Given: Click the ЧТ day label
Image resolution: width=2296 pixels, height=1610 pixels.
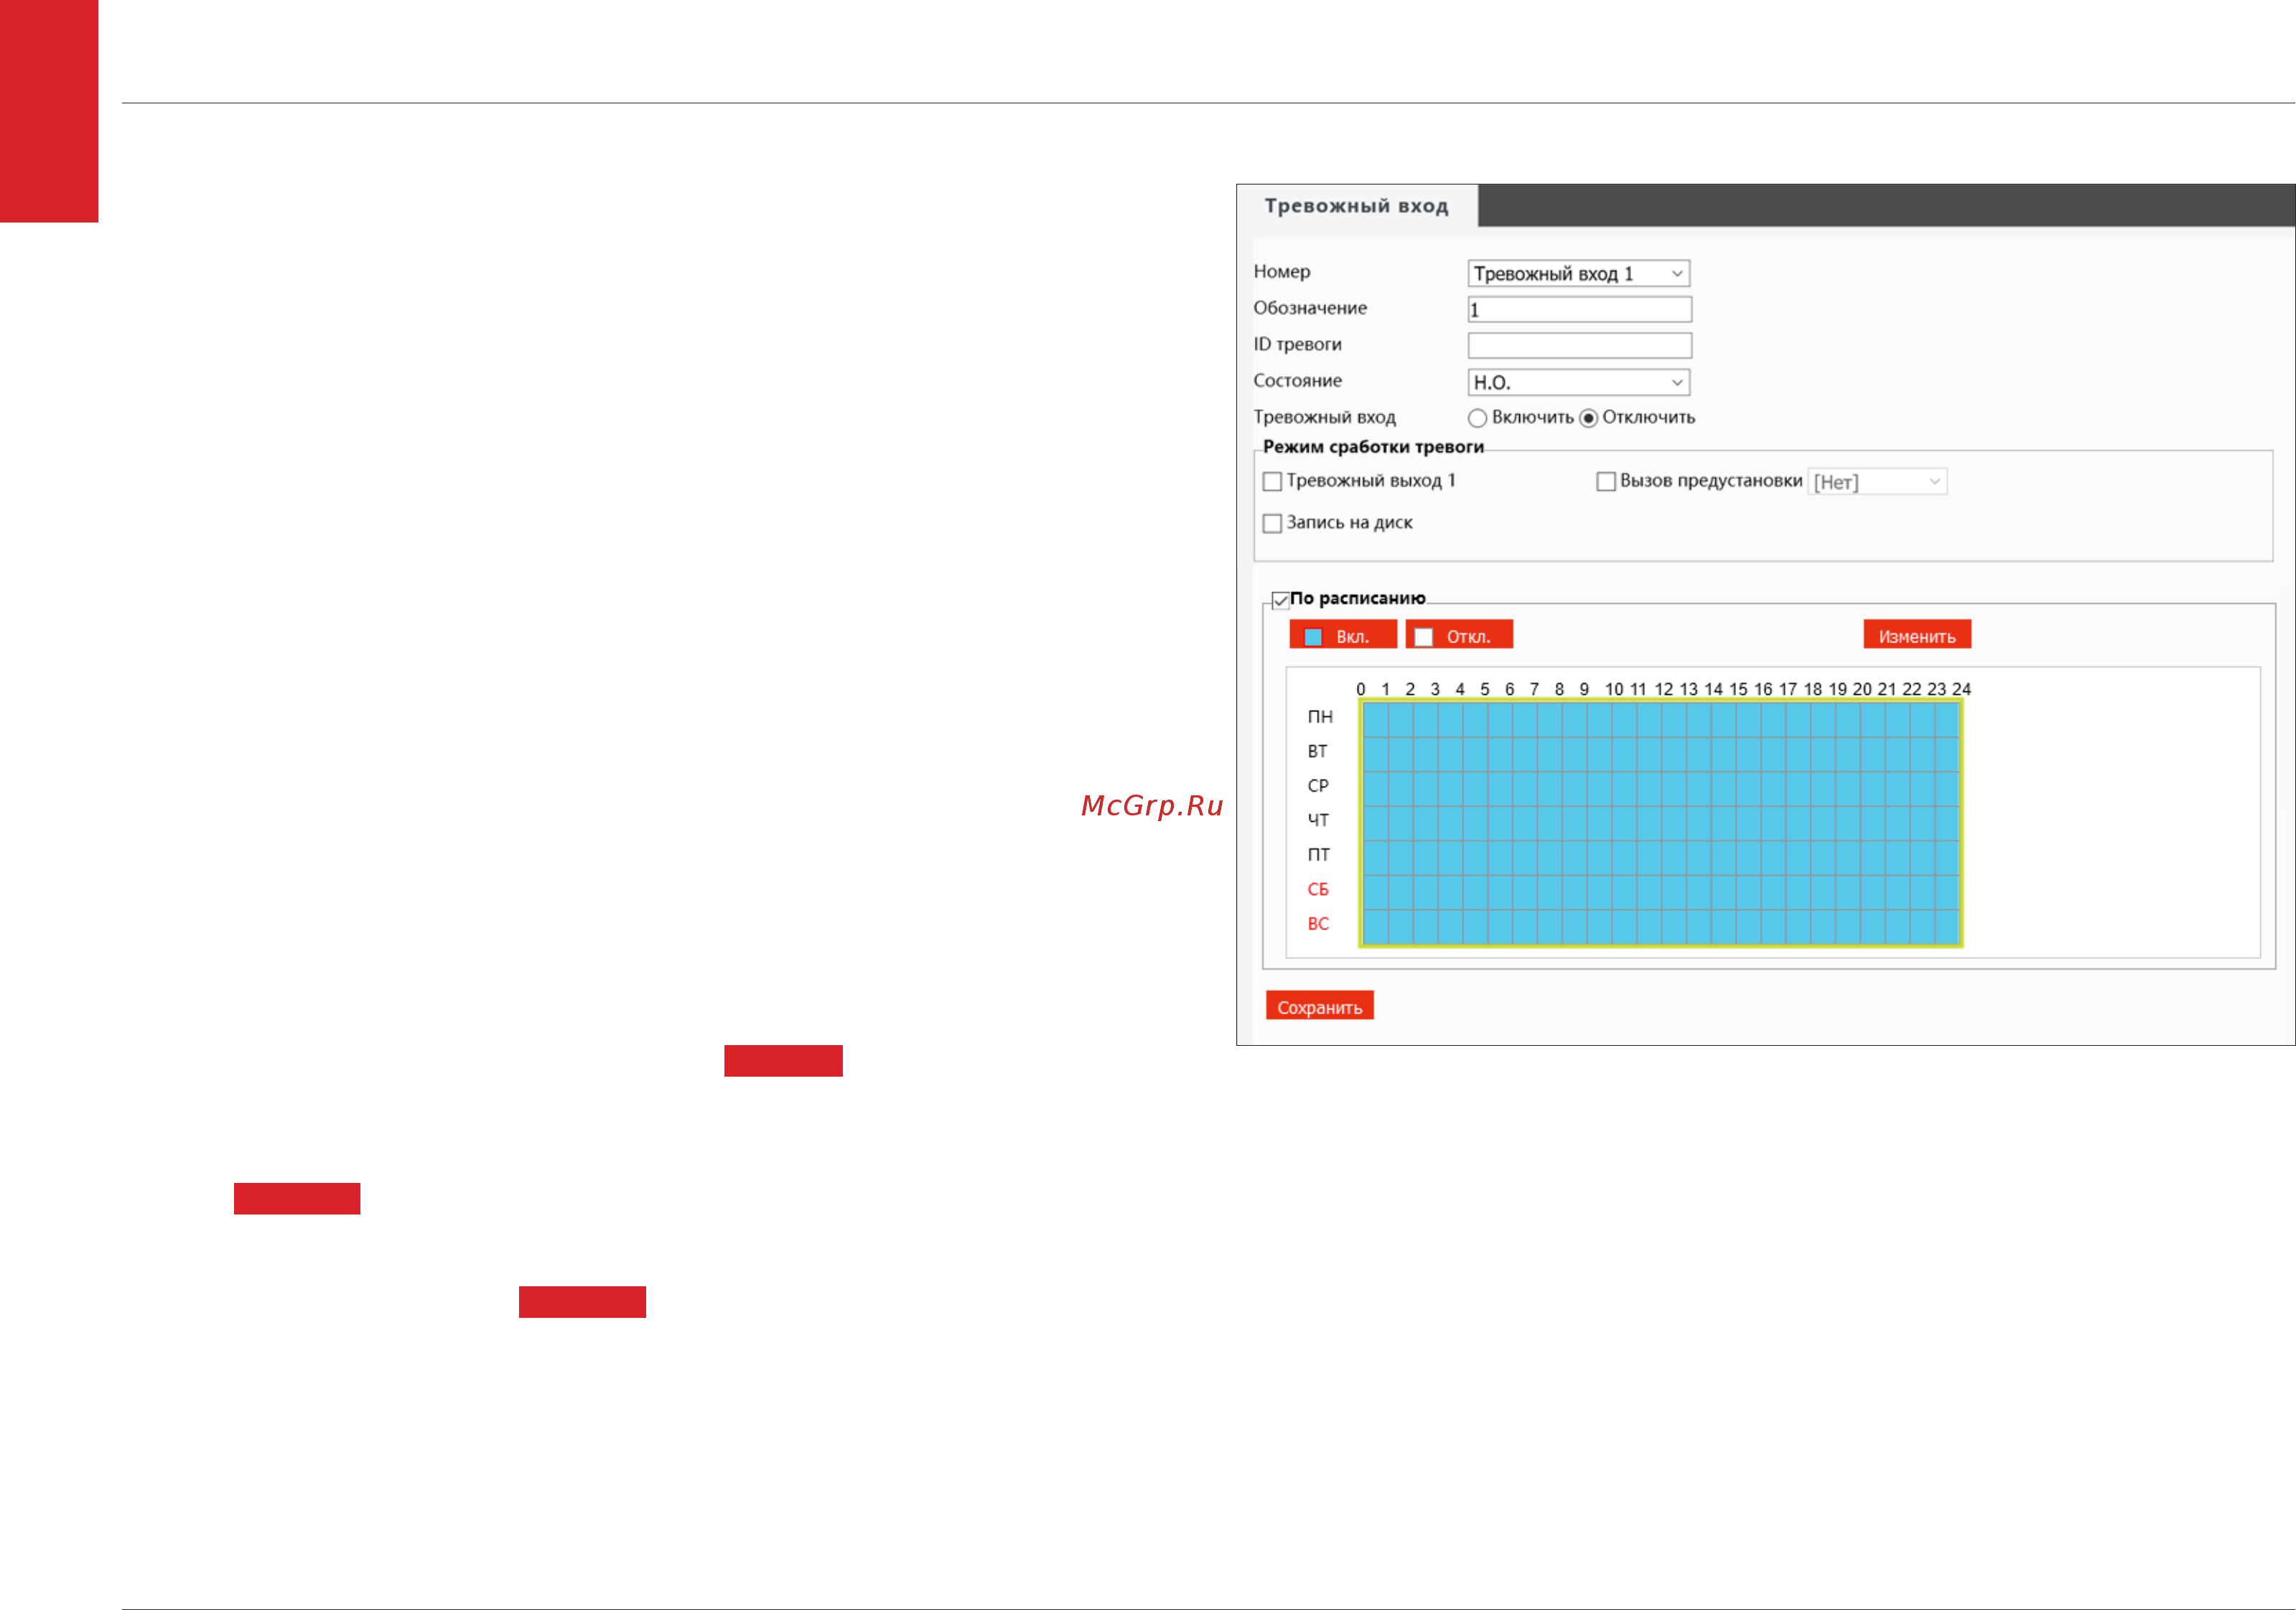Looking at the screenshot, I should 1318,820.
